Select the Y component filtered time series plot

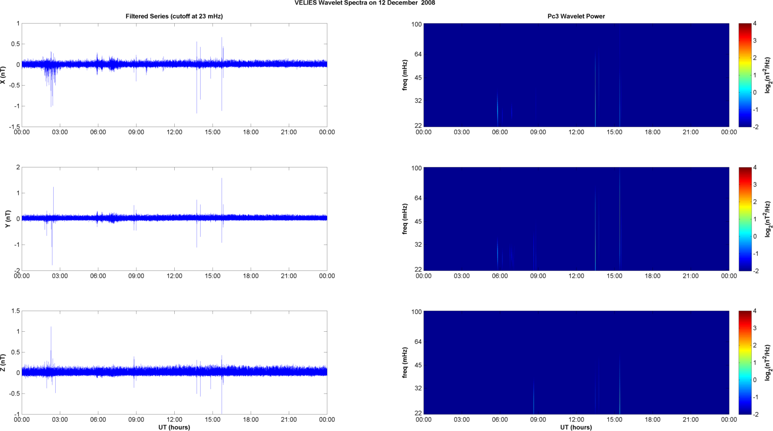click(x=174, y=219)
